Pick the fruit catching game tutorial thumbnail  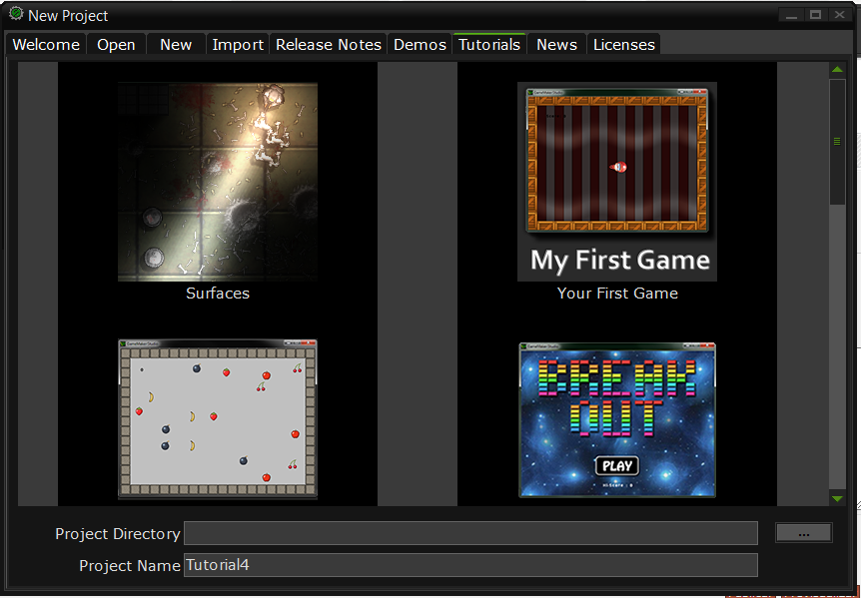[218, 419]
